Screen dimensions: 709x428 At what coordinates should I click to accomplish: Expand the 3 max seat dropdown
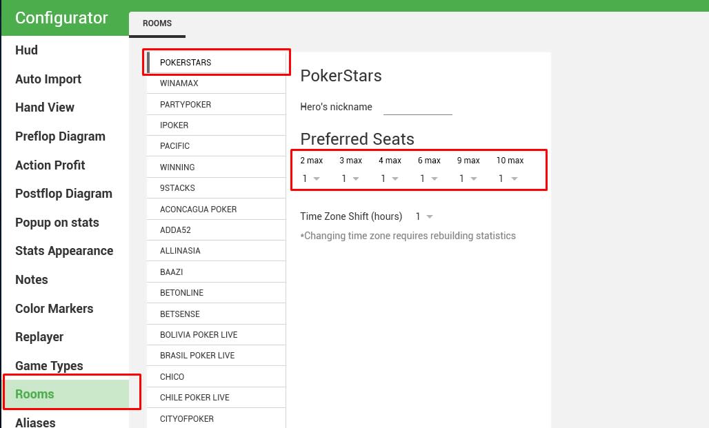(350, 179)
